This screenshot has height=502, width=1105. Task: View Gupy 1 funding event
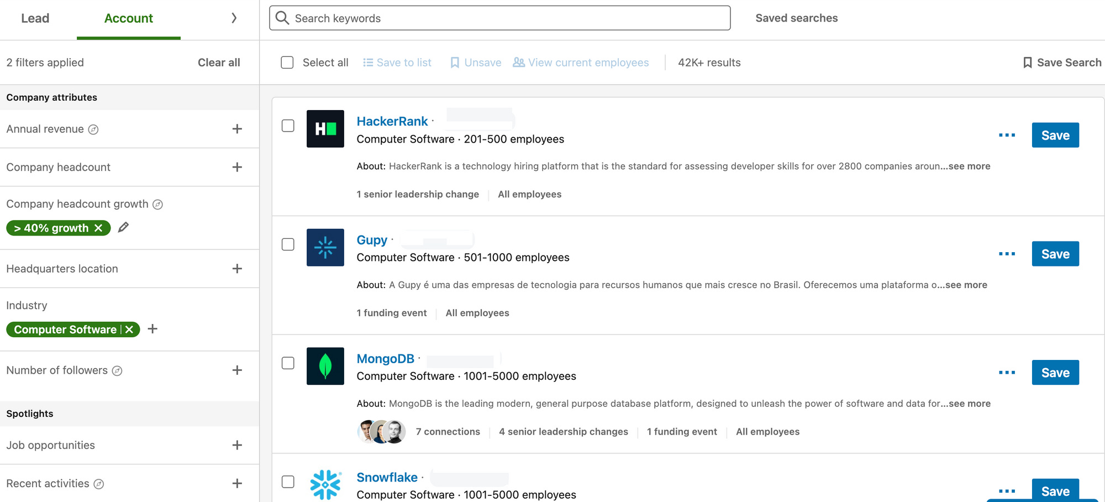tap(392, 313)
